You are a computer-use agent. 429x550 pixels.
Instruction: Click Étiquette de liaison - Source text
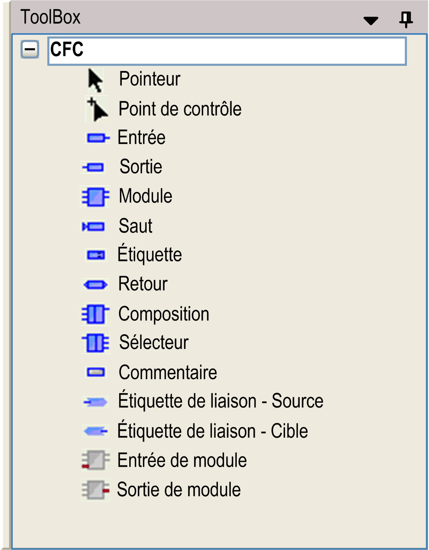[x=221, y=401]
